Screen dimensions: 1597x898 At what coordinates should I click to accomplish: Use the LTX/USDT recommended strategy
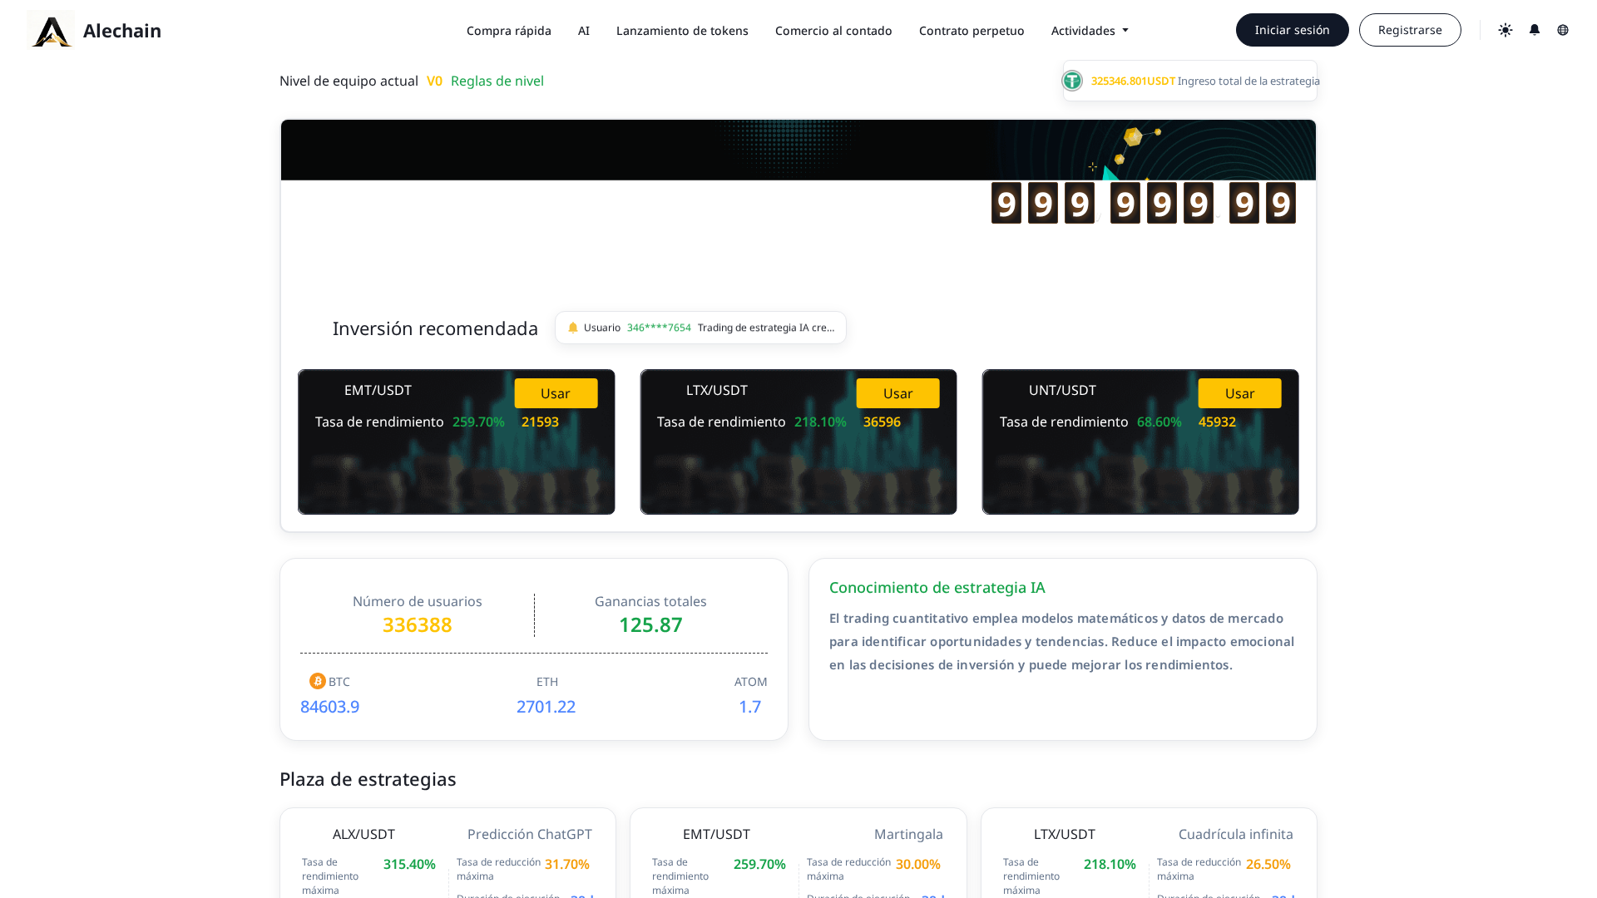897,393
